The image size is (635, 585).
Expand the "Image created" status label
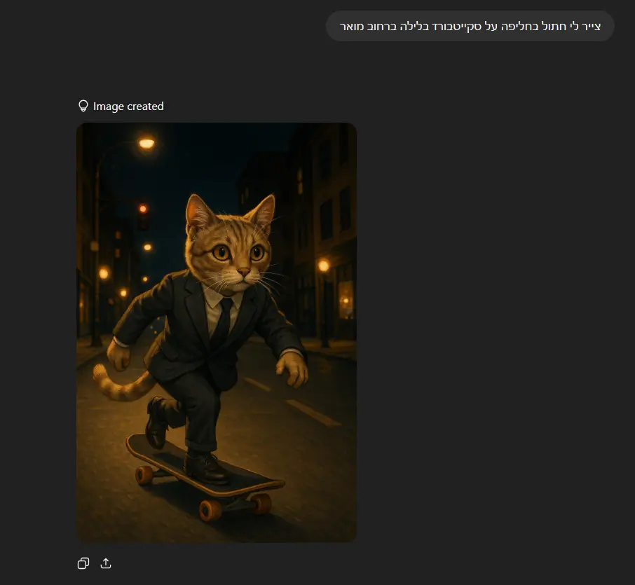click(128, 106)
